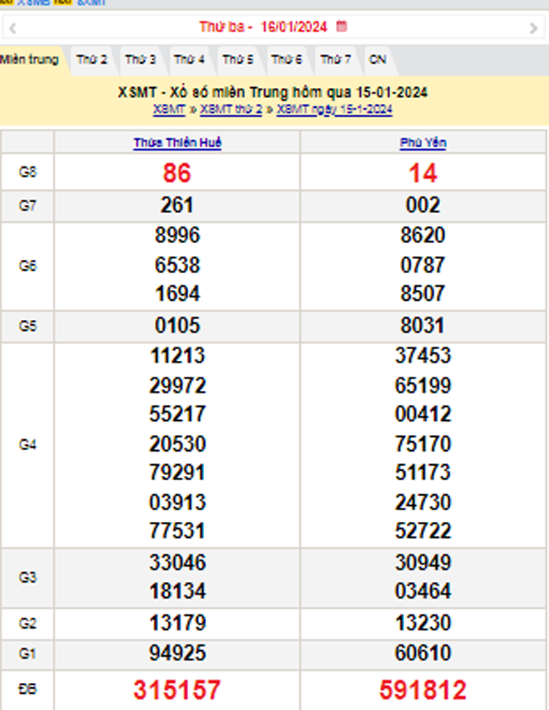Go to next day with right arrow

pyautogui.click(x=533, y=29)
